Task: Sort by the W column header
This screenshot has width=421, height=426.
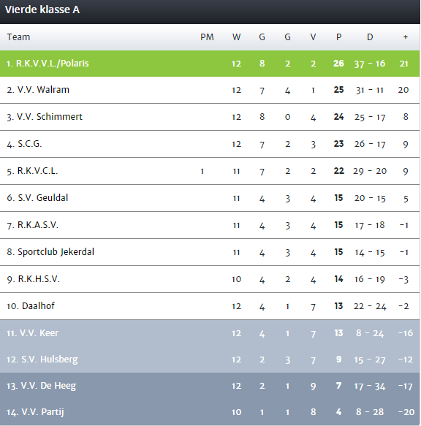Action: click(x=237, y=37)
